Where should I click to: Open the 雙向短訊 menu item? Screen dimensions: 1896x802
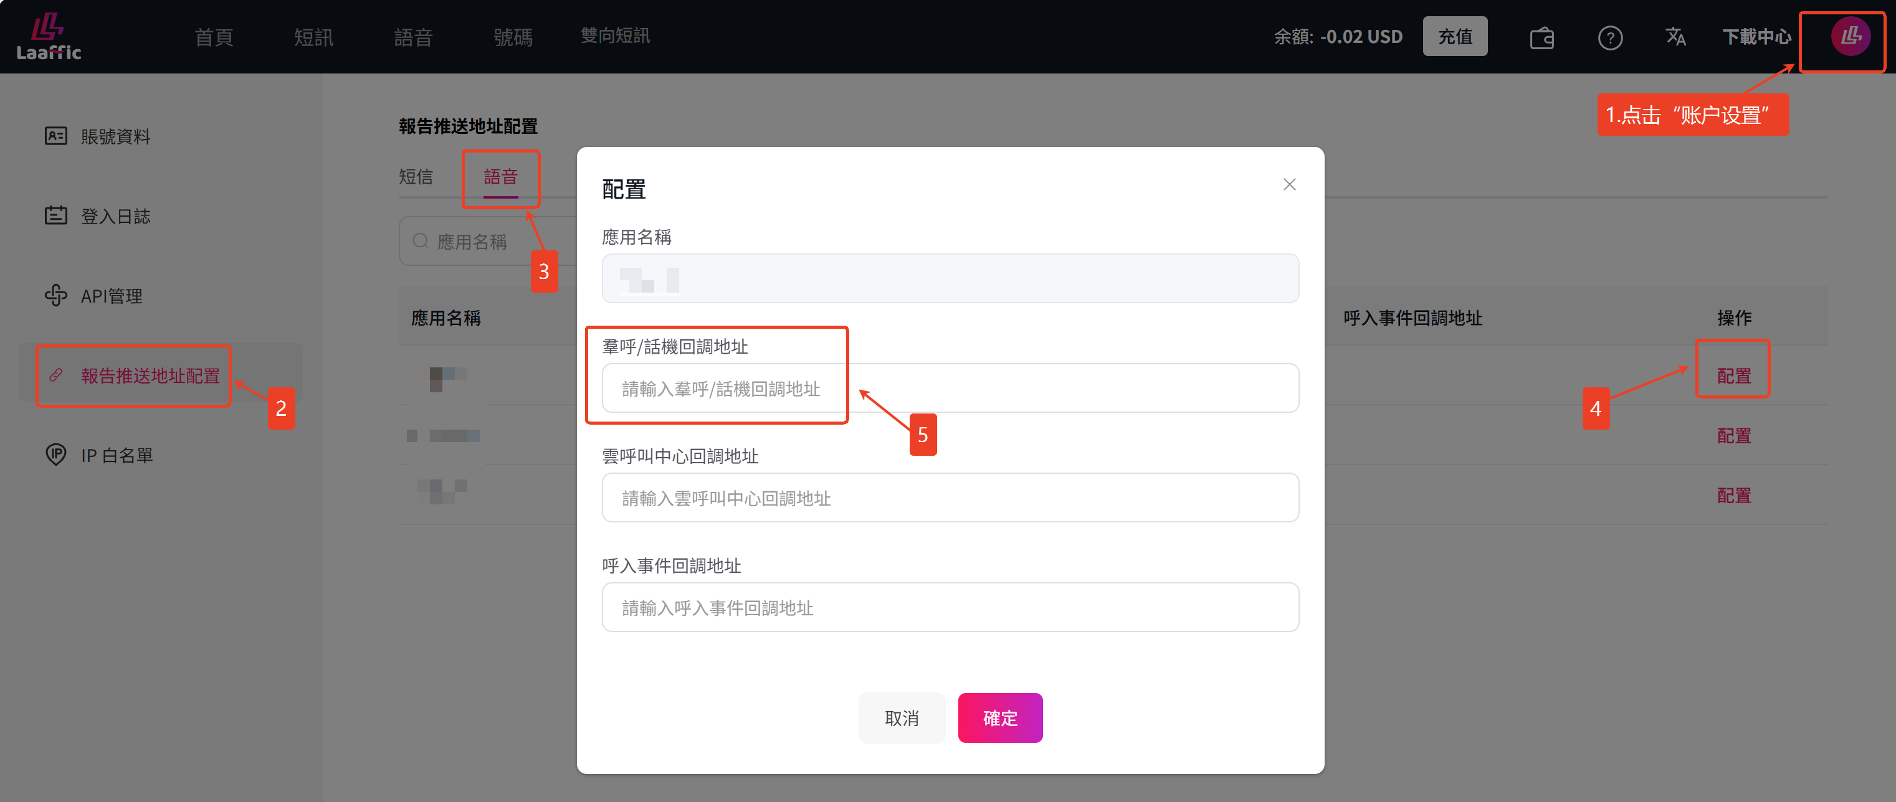[616, 36]
